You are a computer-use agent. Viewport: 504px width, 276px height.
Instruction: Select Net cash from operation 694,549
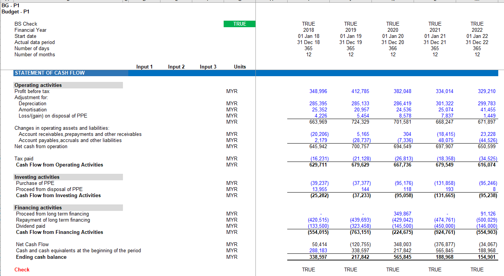pyautogui.click(x=403, y=146)
